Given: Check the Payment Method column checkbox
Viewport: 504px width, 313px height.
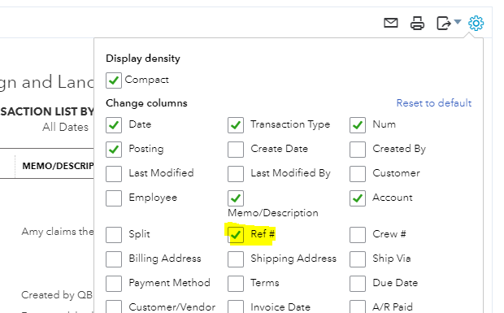Looking at the screenshot, I should [x=114, y=284].
